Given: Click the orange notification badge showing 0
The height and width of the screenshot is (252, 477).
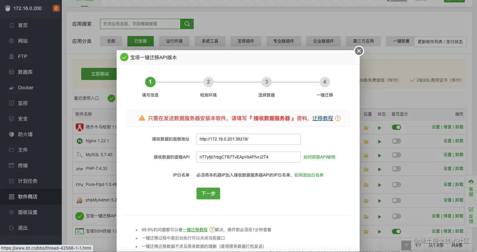Looking at the screenshot, I should point(56,8).
